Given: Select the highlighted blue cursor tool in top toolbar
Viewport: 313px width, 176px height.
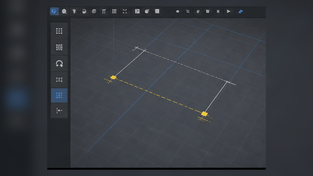Looking at the screenshot, I should tap(54, 11).
